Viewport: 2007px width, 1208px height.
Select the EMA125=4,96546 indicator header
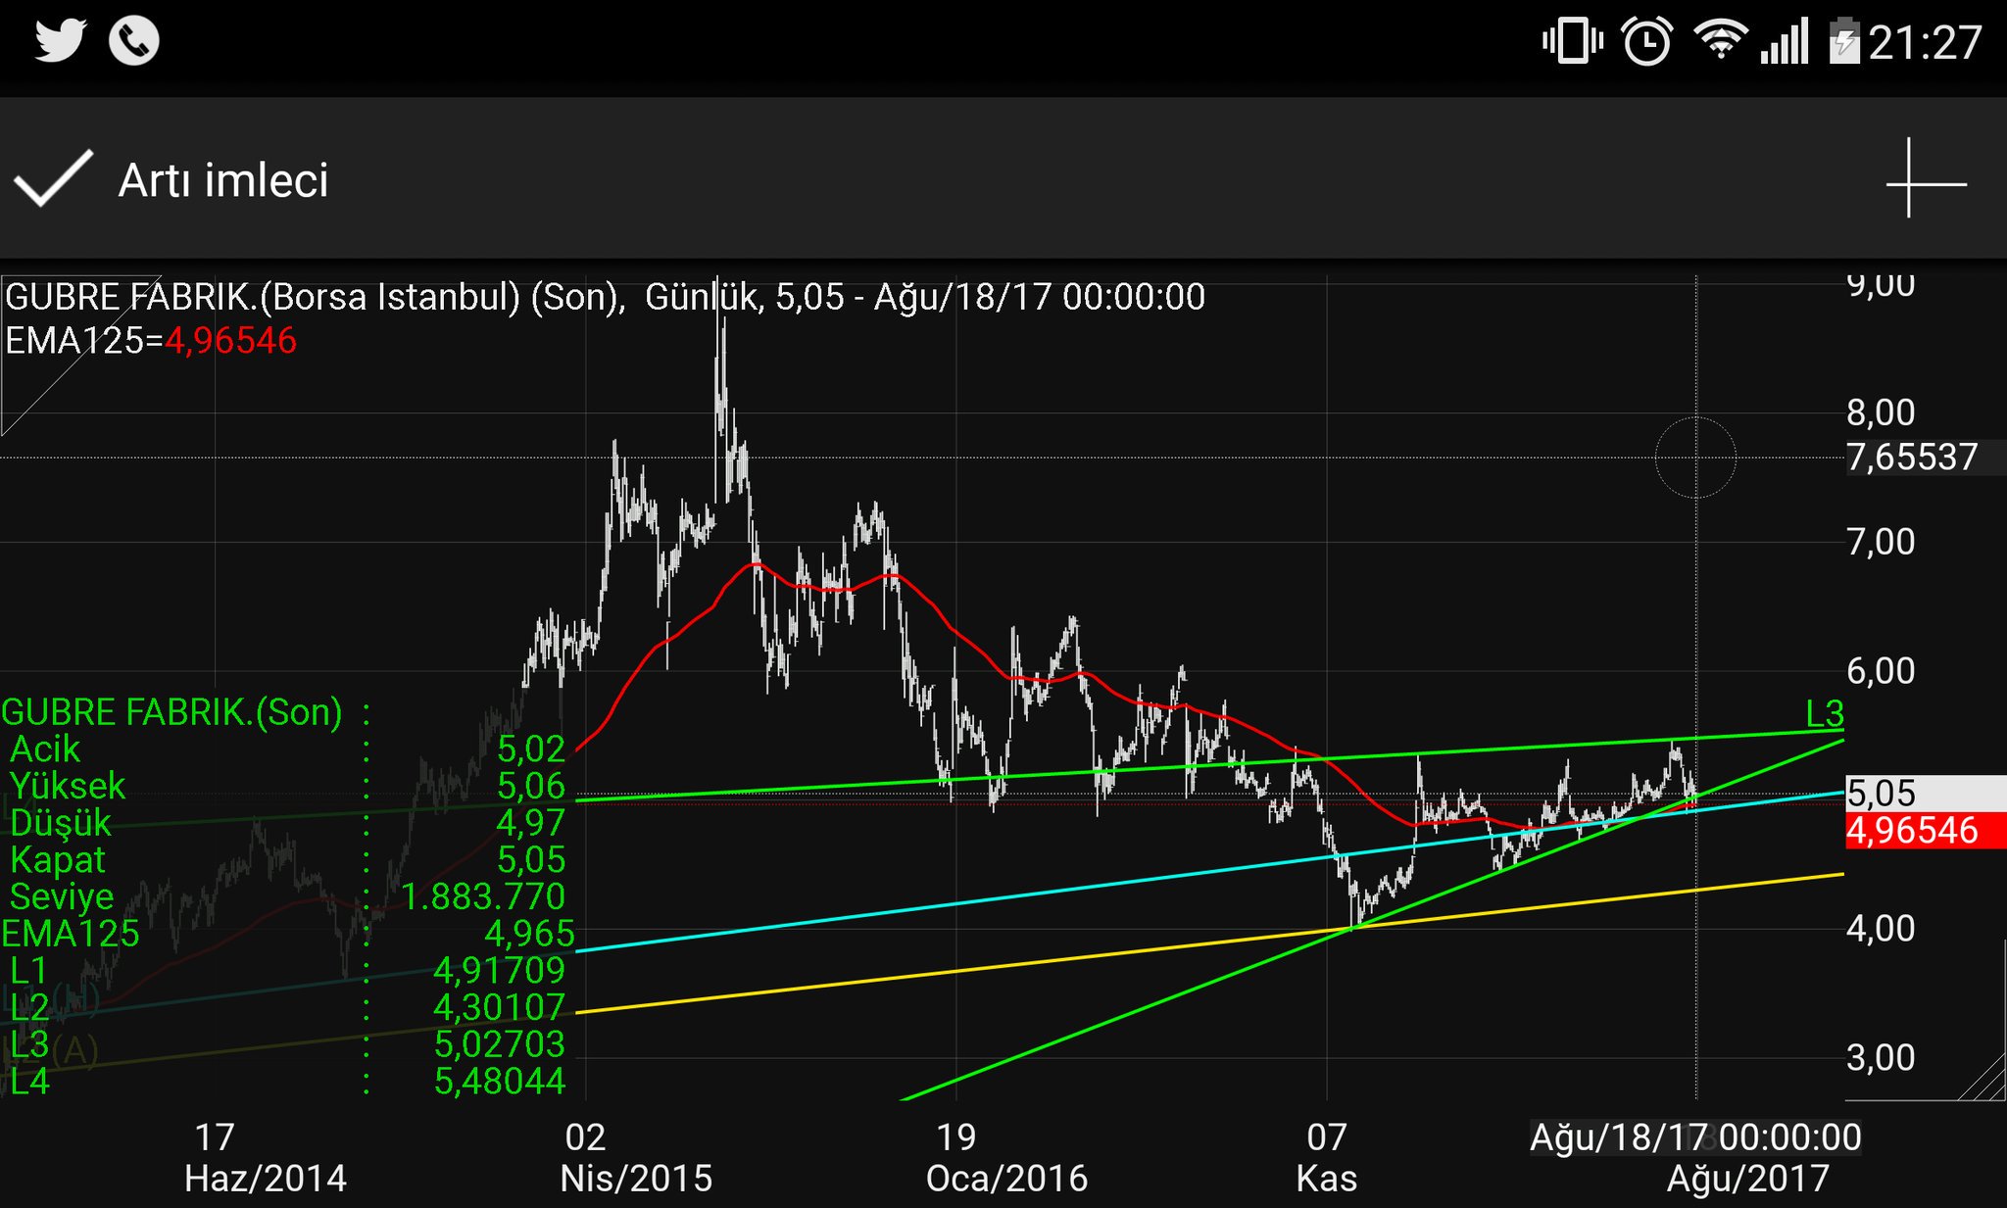coord(151,341)
